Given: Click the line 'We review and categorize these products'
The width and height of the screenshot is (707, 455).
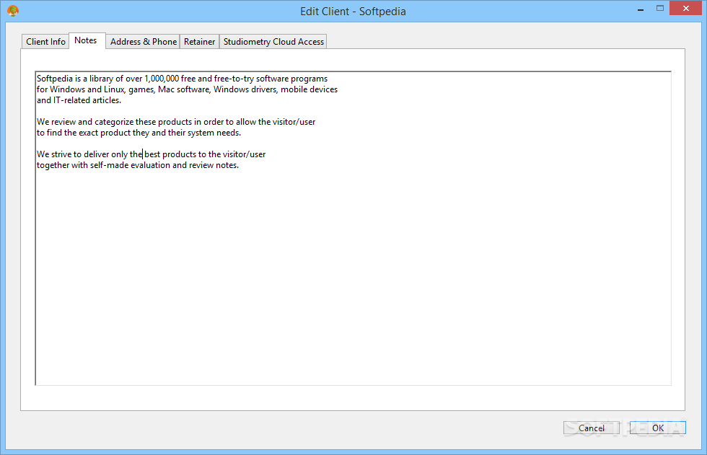Looking at the screenshot, I should 176,122.
